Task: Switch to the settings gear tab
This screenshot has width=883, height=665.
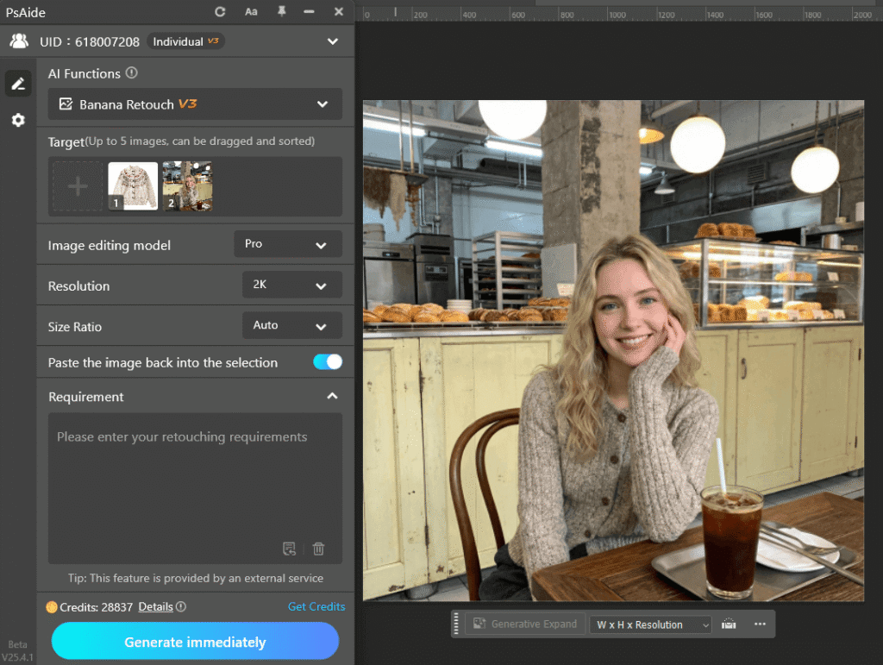Action: click(x=17, y=120)
